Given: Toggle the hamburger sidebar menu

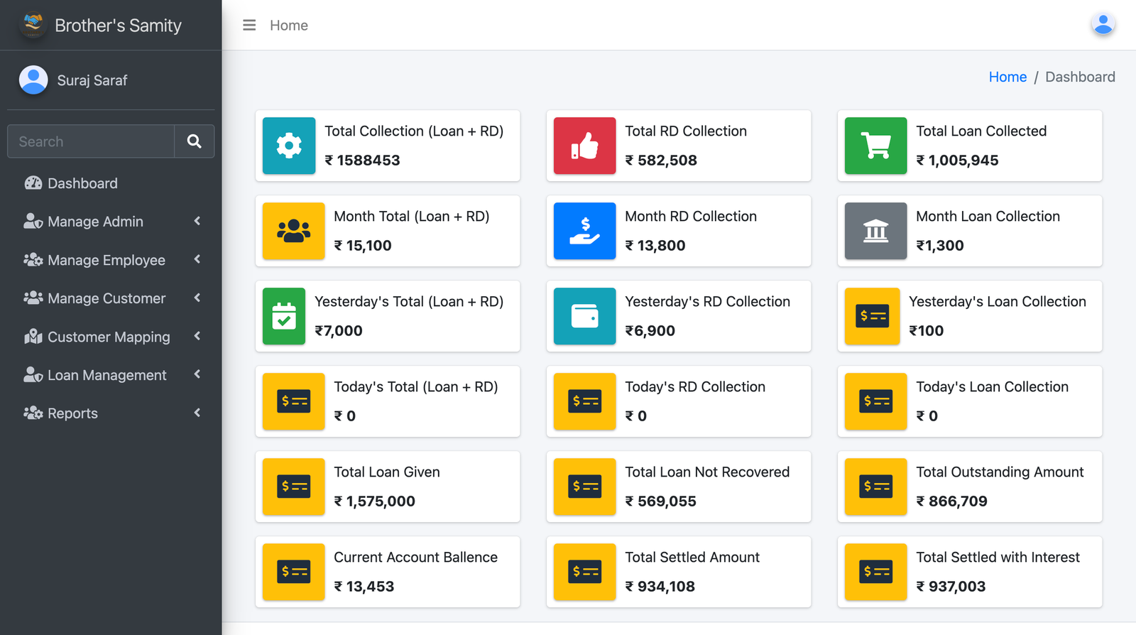Looking at the screenshot, I should point(249,26).
